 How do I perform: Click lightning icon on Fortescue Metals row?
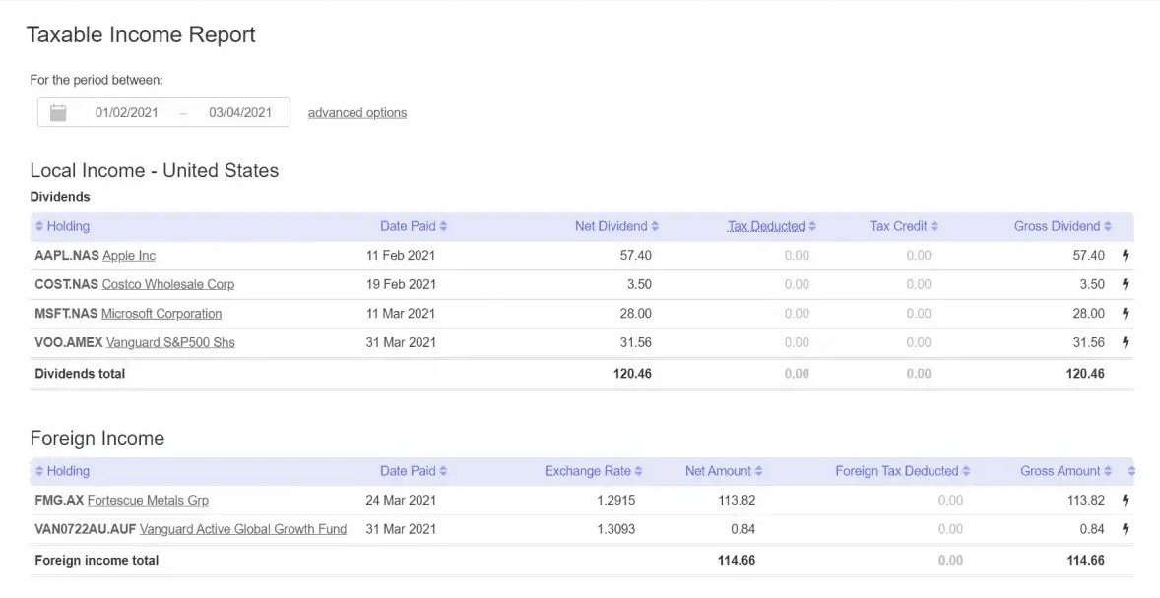[x=1126, y=500]
